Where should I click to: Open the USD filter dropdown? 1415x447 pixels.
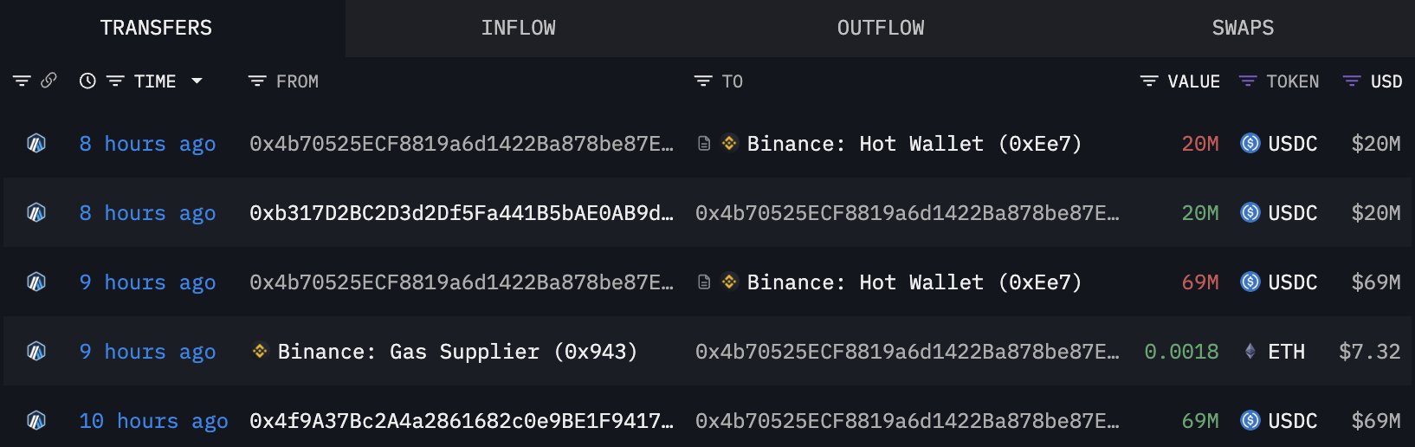1352,81
